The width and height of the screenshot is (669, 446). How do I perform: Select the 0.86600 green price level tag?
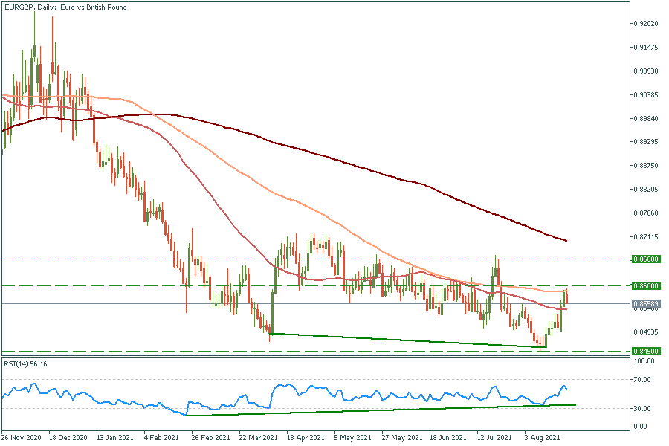click(x=646, y=259)
